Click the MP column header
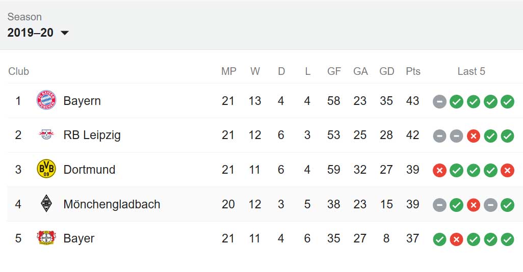Screen dimensions: 523x272 click(229, 71)
